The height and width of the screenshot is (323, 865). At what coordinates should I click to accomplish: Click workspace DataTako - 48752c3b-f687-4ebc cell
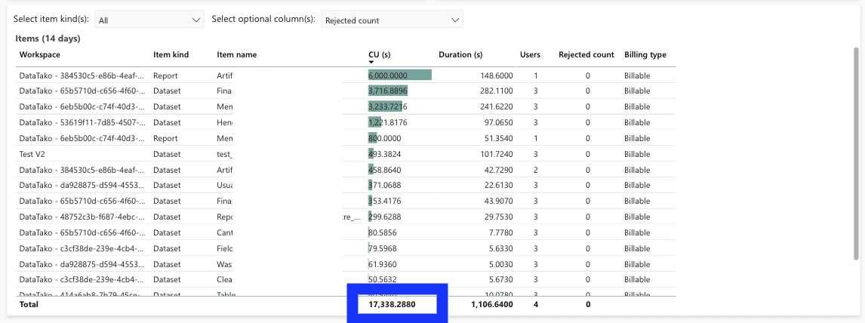[x=82, y=217]
